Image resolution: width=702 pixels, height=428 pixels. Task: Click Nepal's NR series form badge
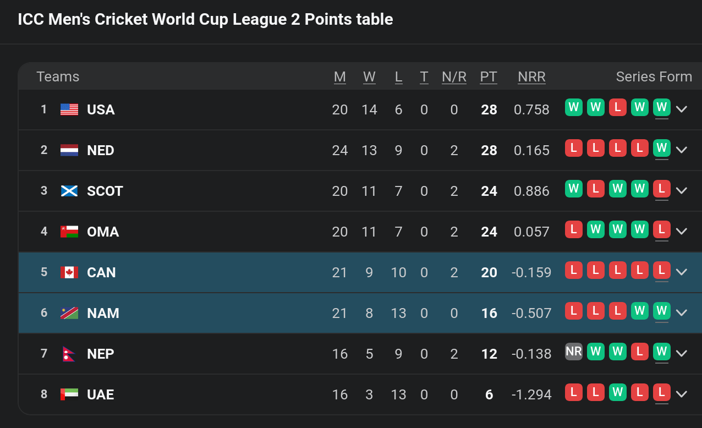pos(574,352)
